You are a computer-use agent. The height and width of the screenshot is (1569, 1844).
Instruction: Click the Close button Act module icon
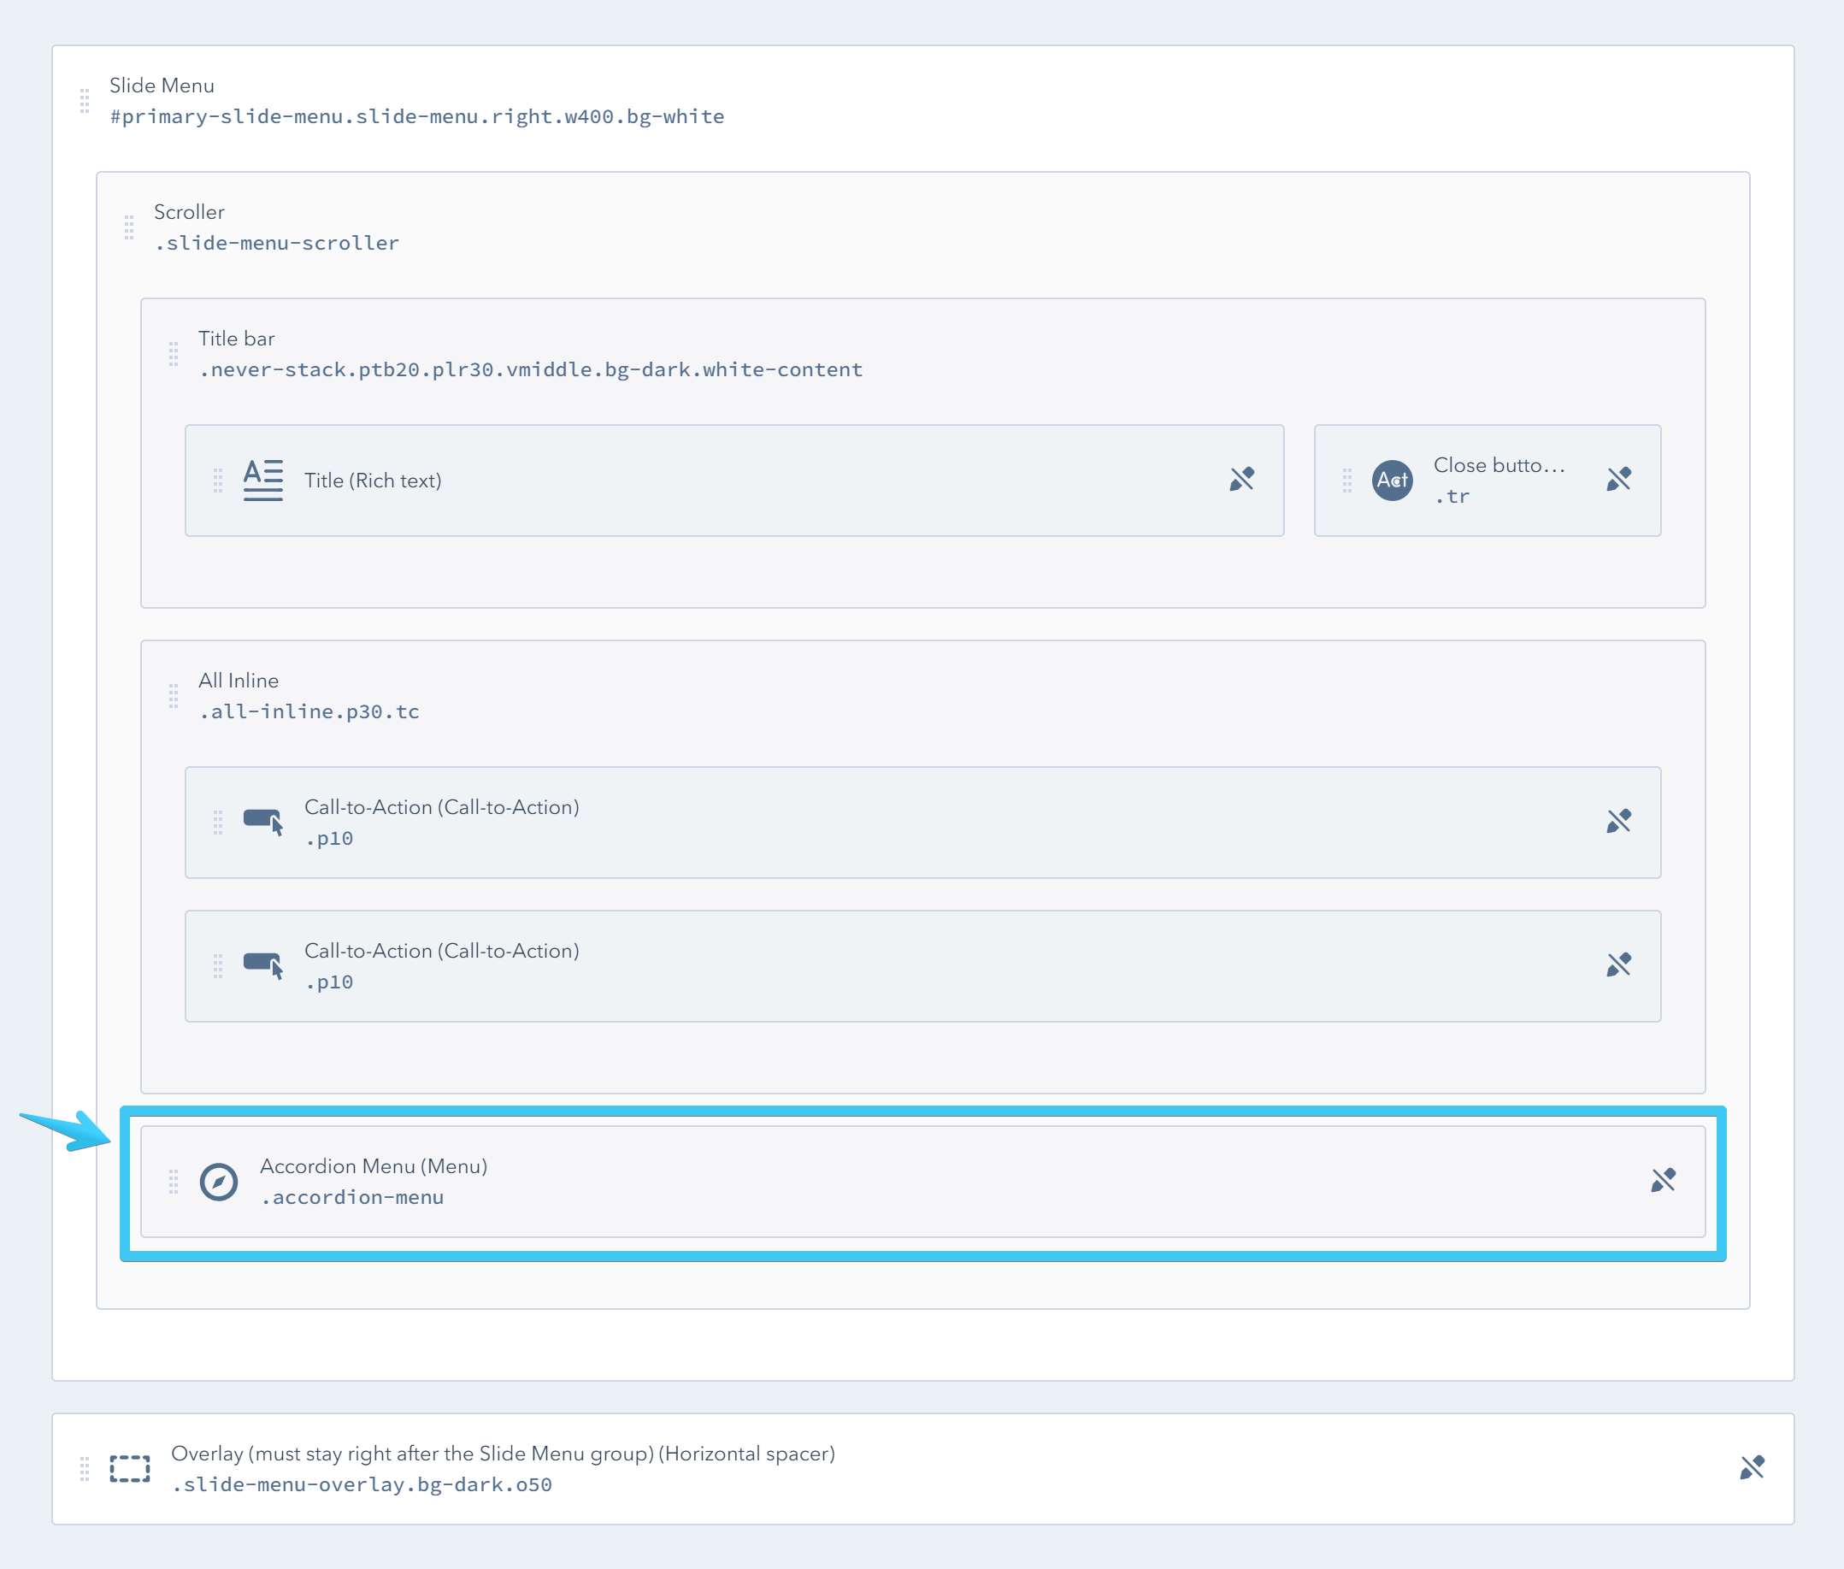[x=1392, y=481]
